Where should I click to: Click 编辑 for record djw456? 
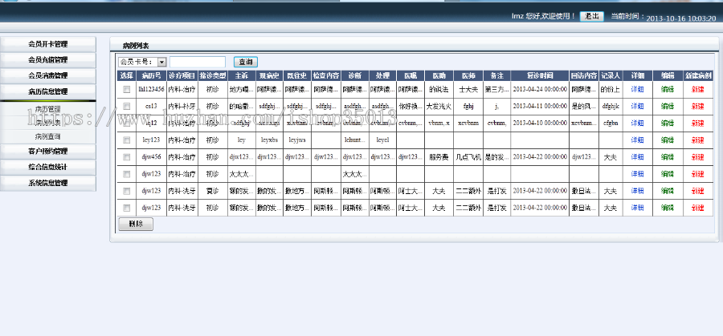668,157
